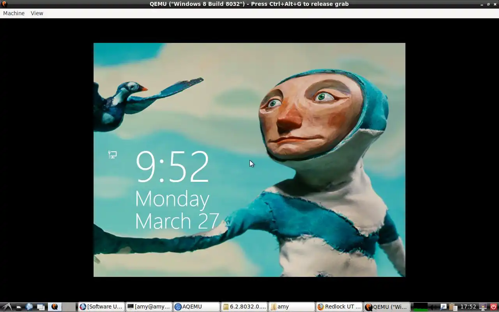This screenshot has height=312, width=499.
Task: Click the CPU usage monitor graph
Action: (420, 307)
